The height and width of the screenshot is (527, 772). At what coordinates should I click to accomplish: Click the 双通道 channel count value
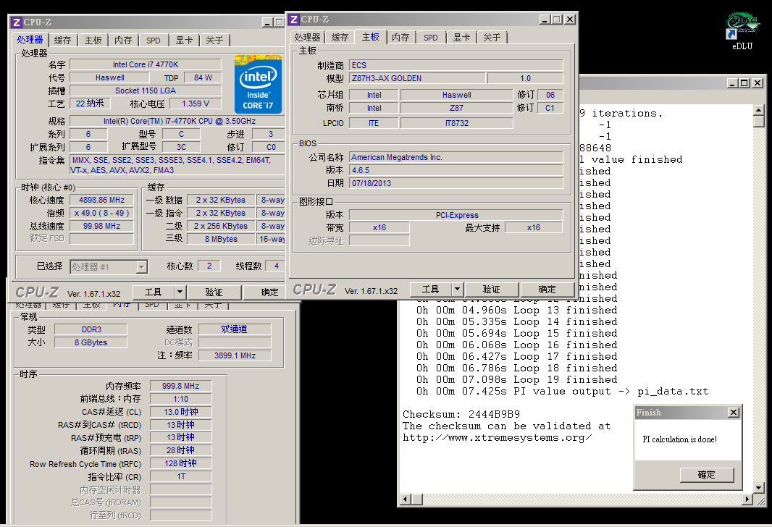(234, 329)
